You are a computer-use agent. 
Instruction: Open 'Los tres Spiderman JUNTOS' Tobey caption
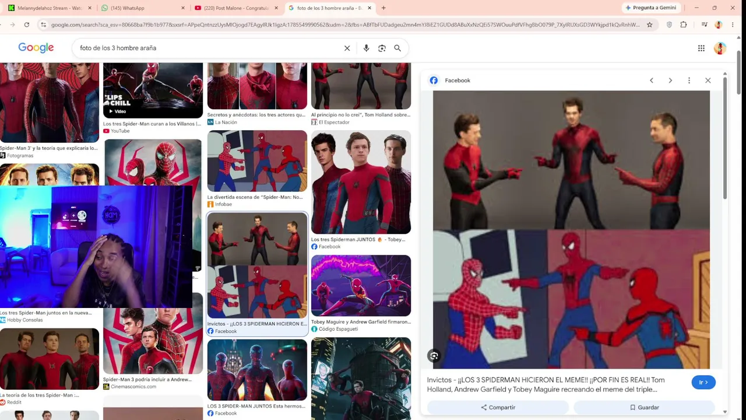pyautogui.click(x=358, y=239)
